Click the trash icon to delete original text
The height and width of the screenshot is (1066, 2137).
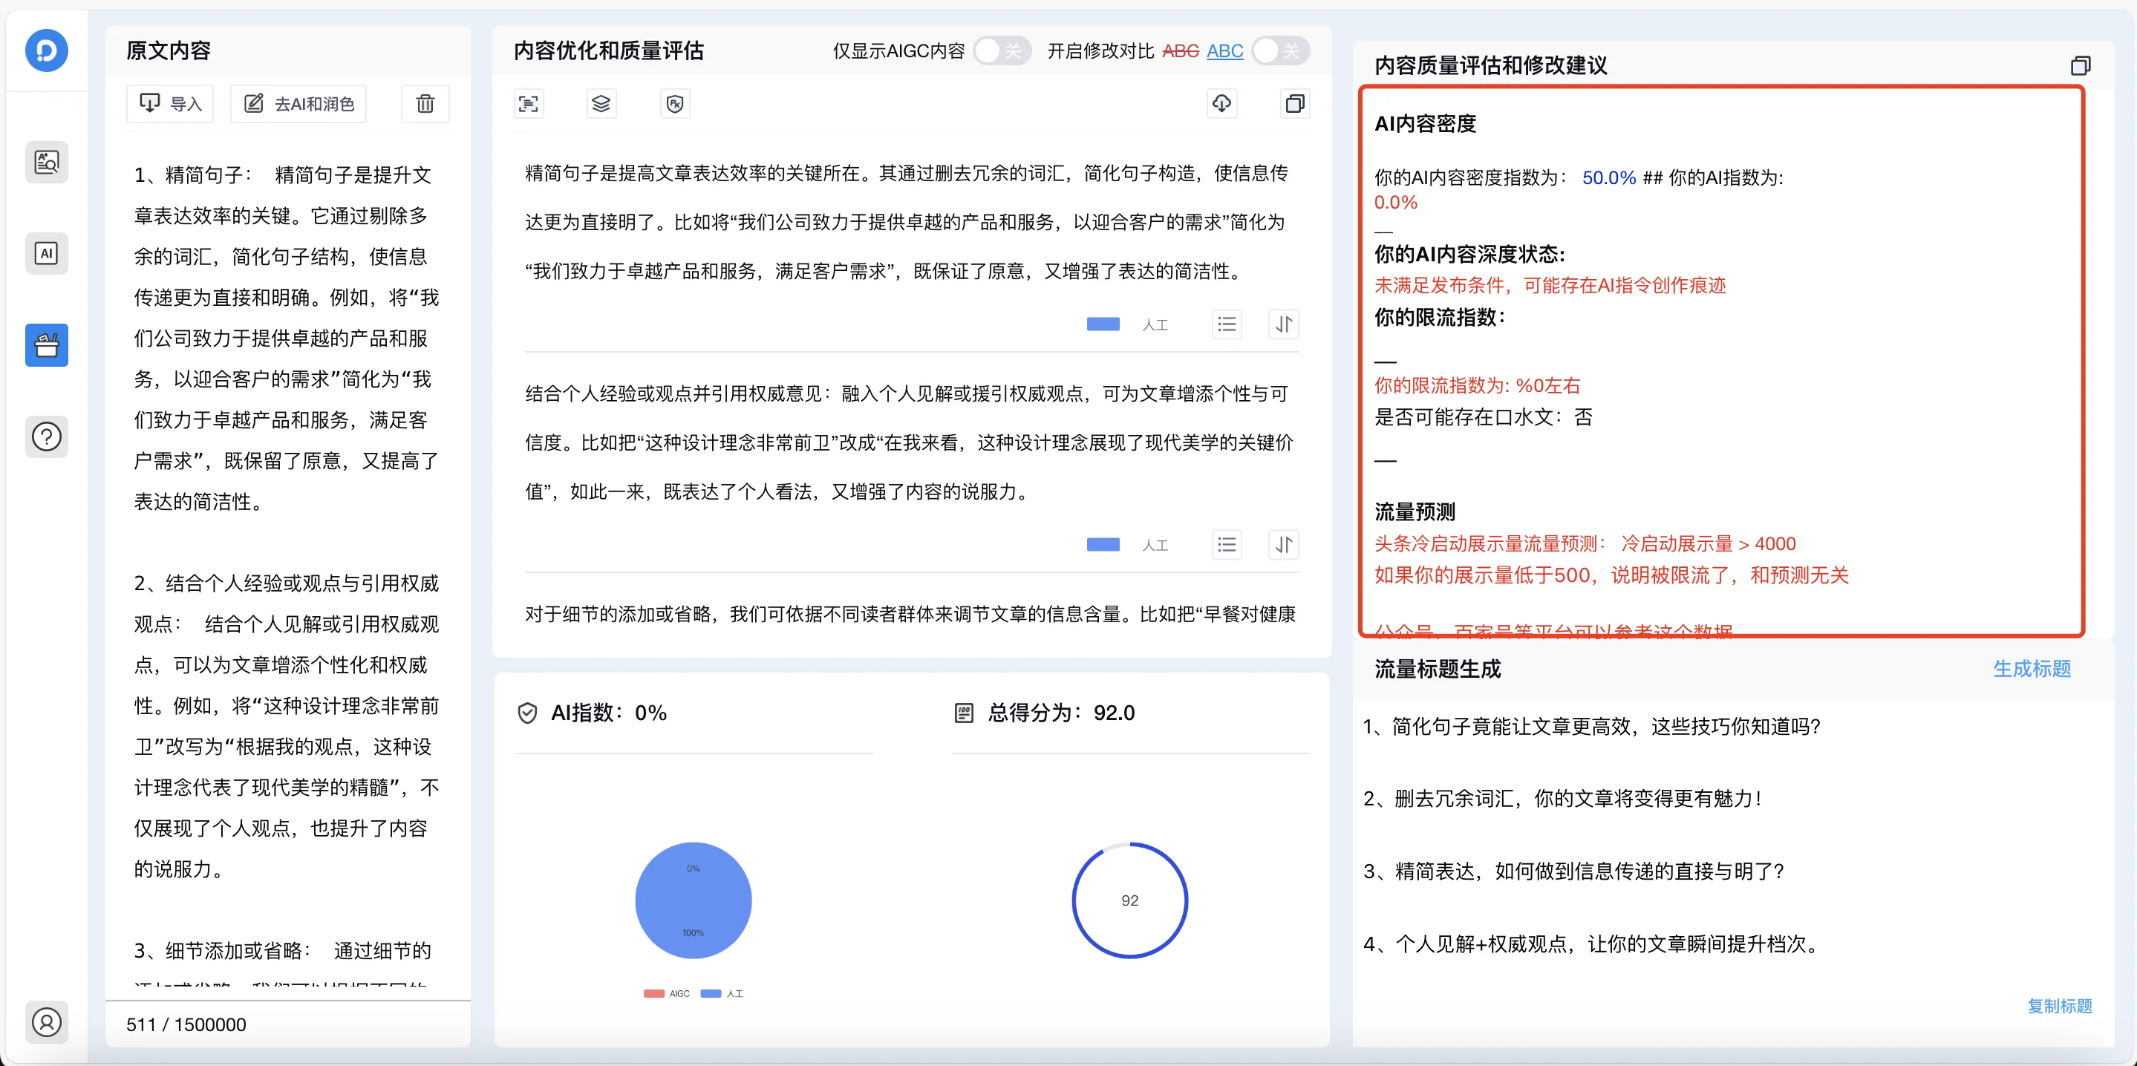click(x=425, y=104)
